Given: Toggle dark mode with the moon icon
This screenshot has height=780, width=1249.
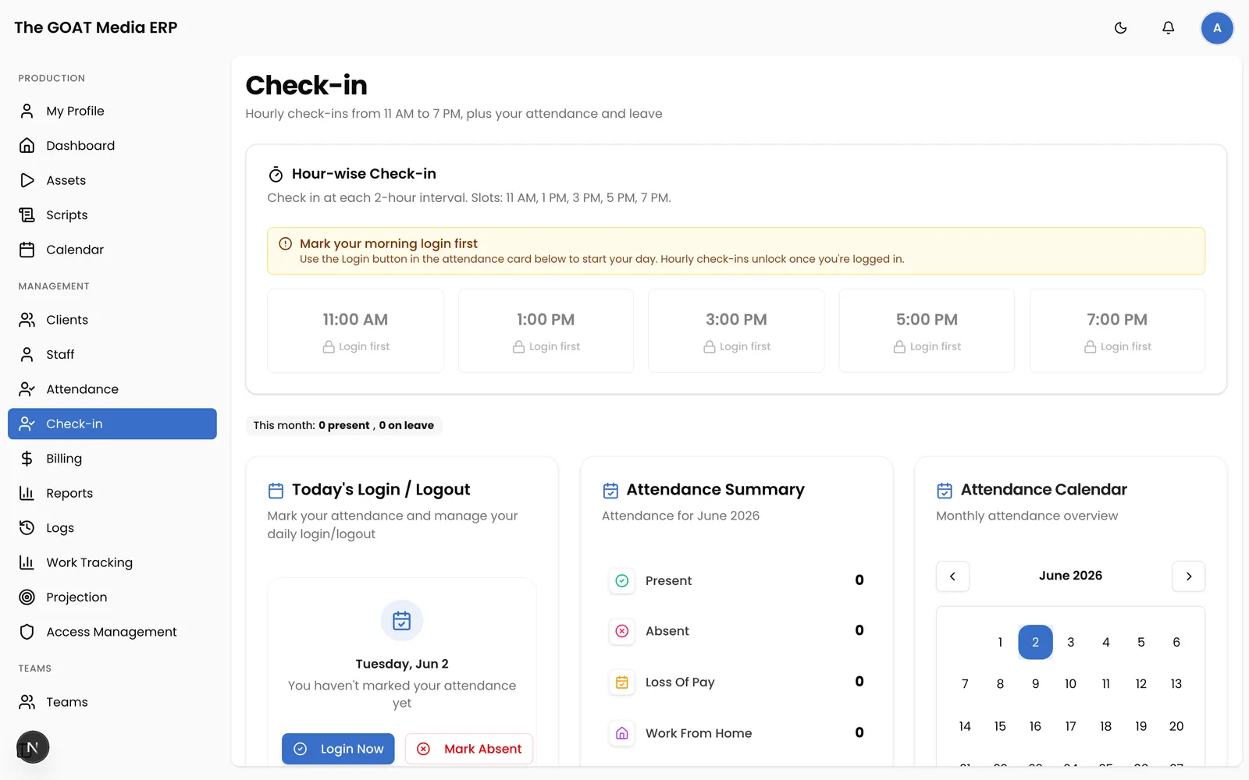Looking at the screenshot, I should 1120,28.
